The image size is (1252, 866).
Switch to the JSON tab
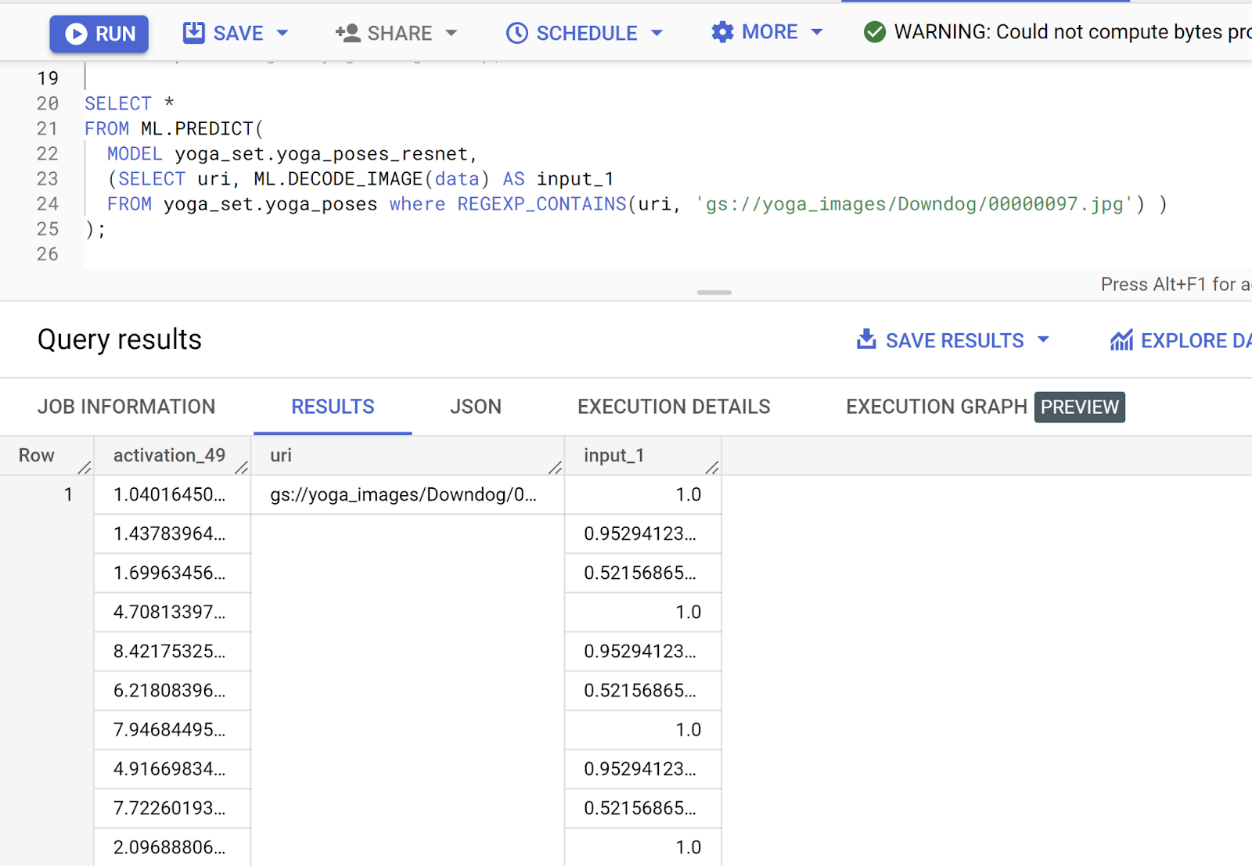coord(475,407)
